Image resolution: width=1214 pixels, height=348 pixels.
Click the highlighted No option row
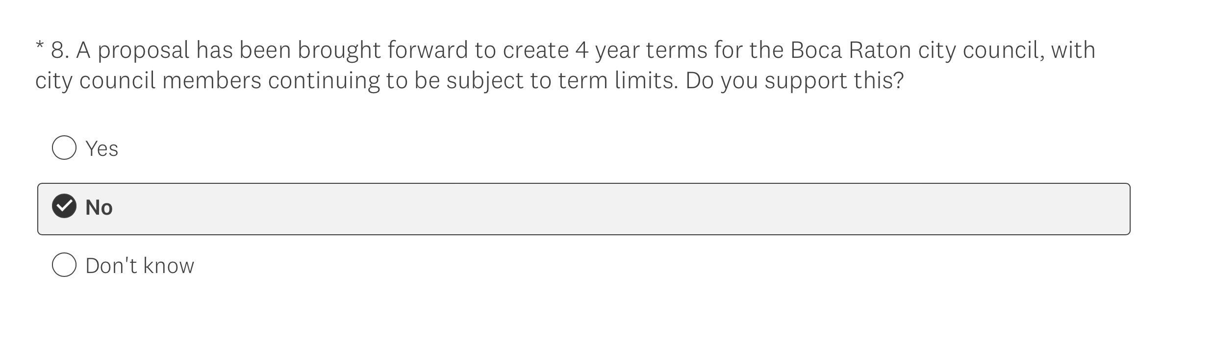583,209
